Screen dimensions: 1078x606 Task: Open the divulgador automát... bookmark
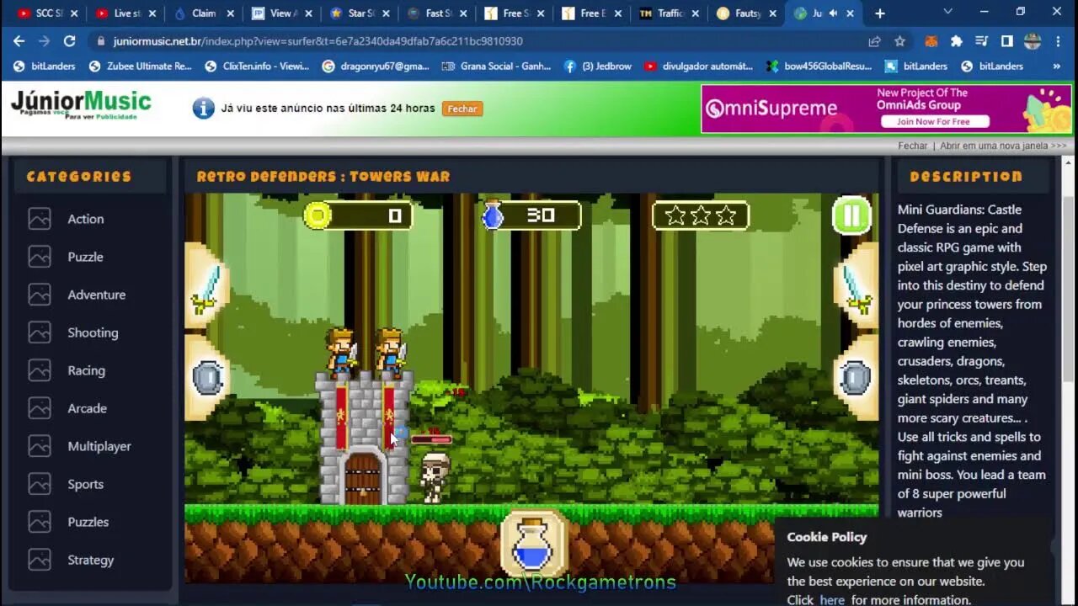[x=698, y=66]
